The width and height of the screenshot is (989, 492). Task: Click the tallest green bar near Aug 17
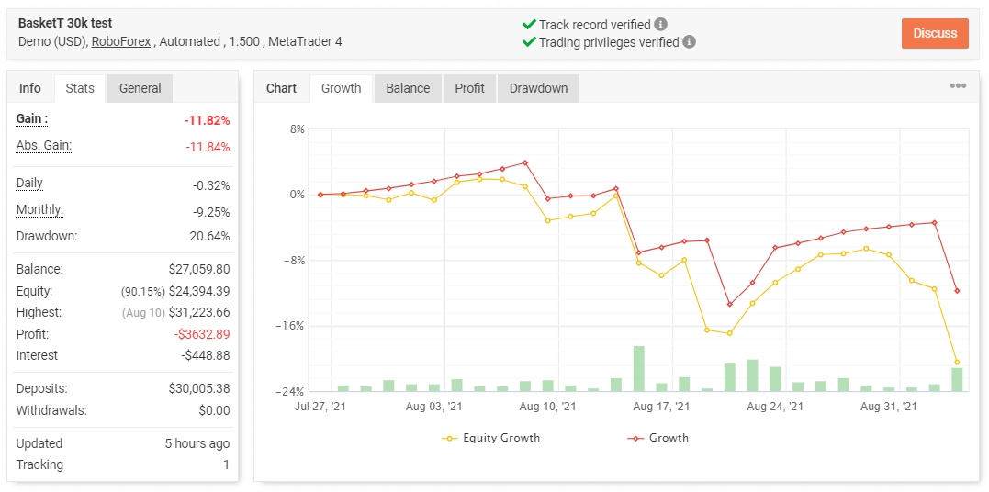638,368
